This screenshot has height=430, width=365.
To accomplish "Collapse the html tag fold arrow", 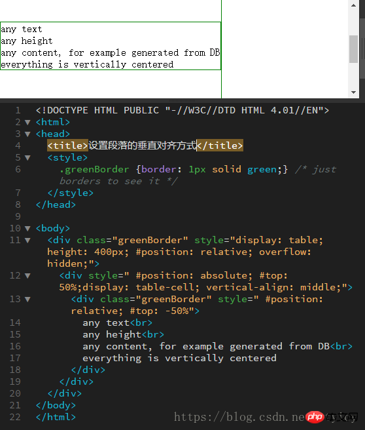I will click(27, 123).
